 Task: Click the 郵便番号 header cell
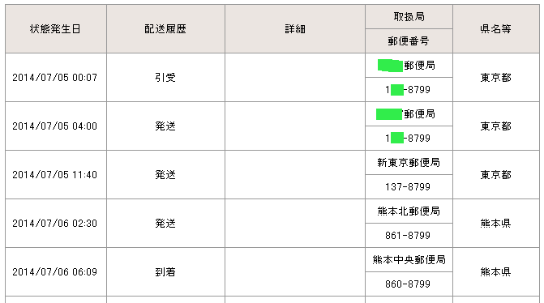coord(409,41)
